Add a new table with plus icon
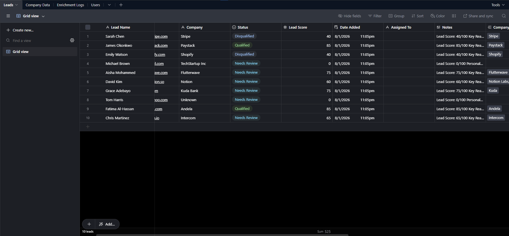The width and height of the screenshot is (509, 236). (x=121, y=5)
